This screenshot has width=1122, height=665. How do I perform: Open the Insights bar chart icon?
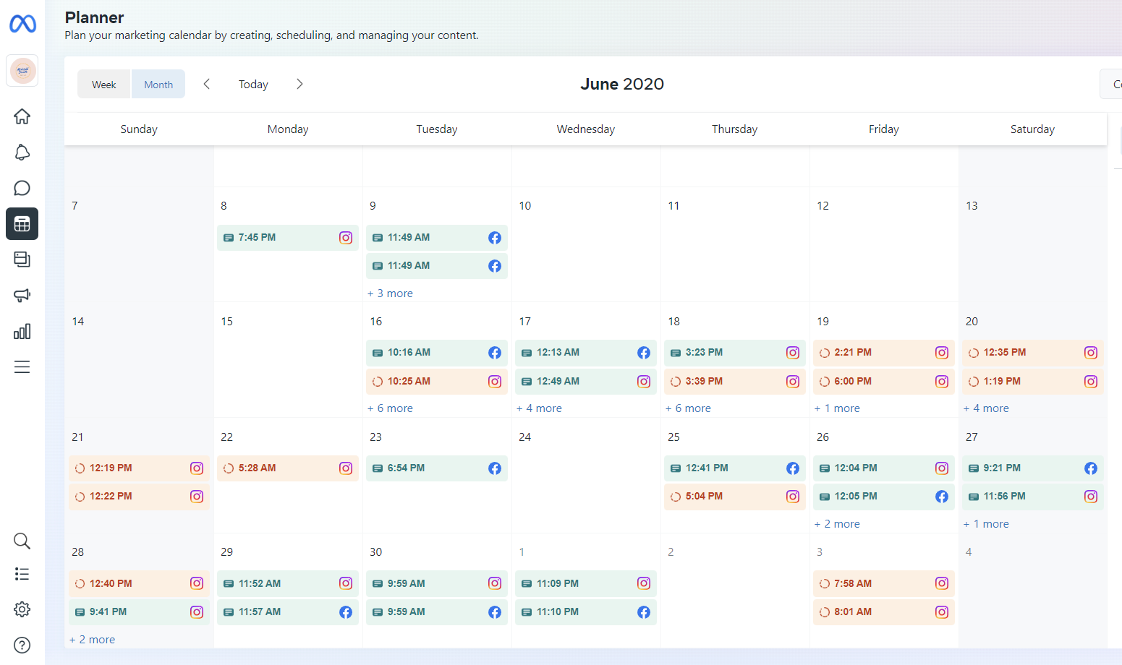[22, 331]
